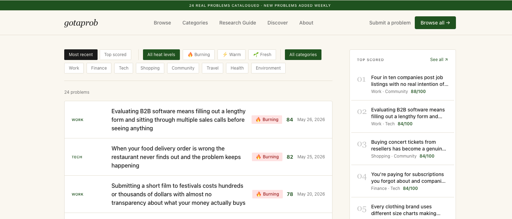Filter problems by Travel category

213,68
